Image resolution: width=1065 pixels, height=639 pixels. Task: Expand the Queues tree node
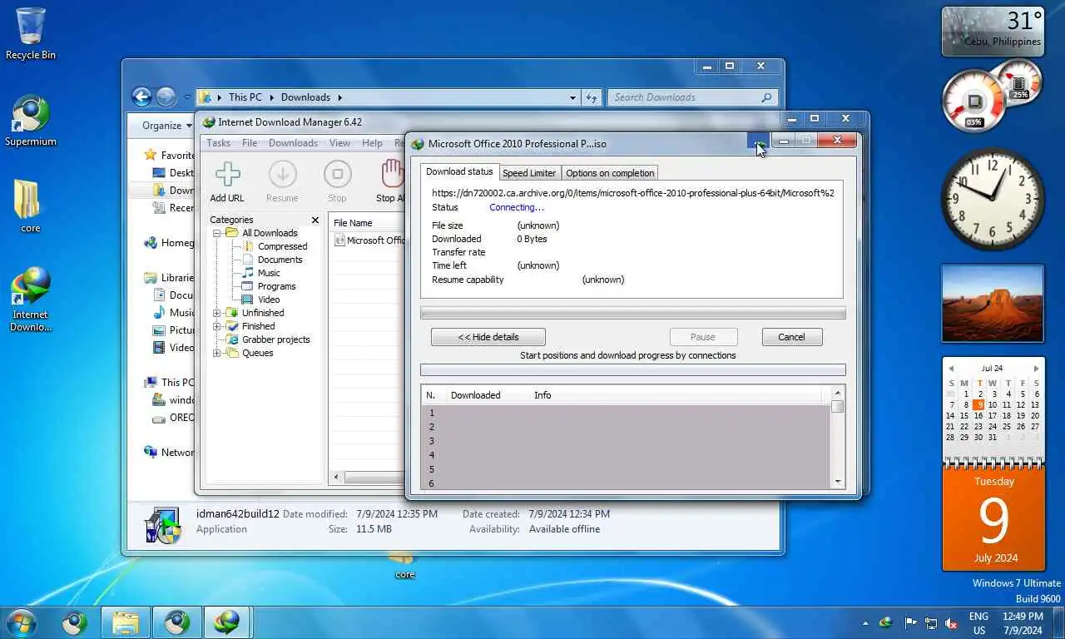[x=217, y=353]
